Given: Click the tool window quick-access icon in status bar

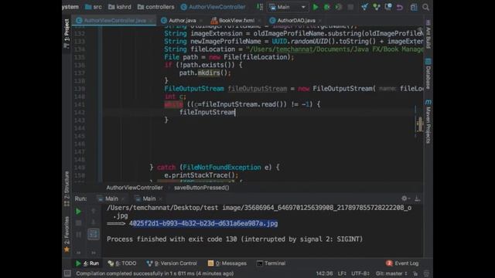Looking at the screenshot, I should (67, 273).
